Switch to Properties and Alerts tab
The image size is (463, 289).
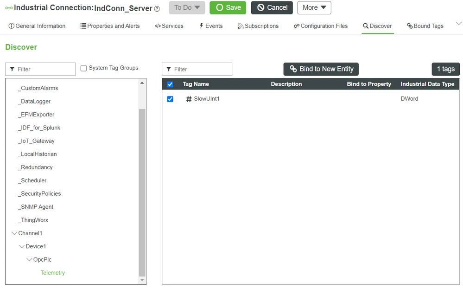[x=110, y=26]
